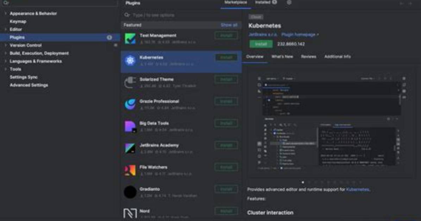Open the Reviews tab
Image resolution: width=421 pixels, height=221 pixels.
point(308,57)
